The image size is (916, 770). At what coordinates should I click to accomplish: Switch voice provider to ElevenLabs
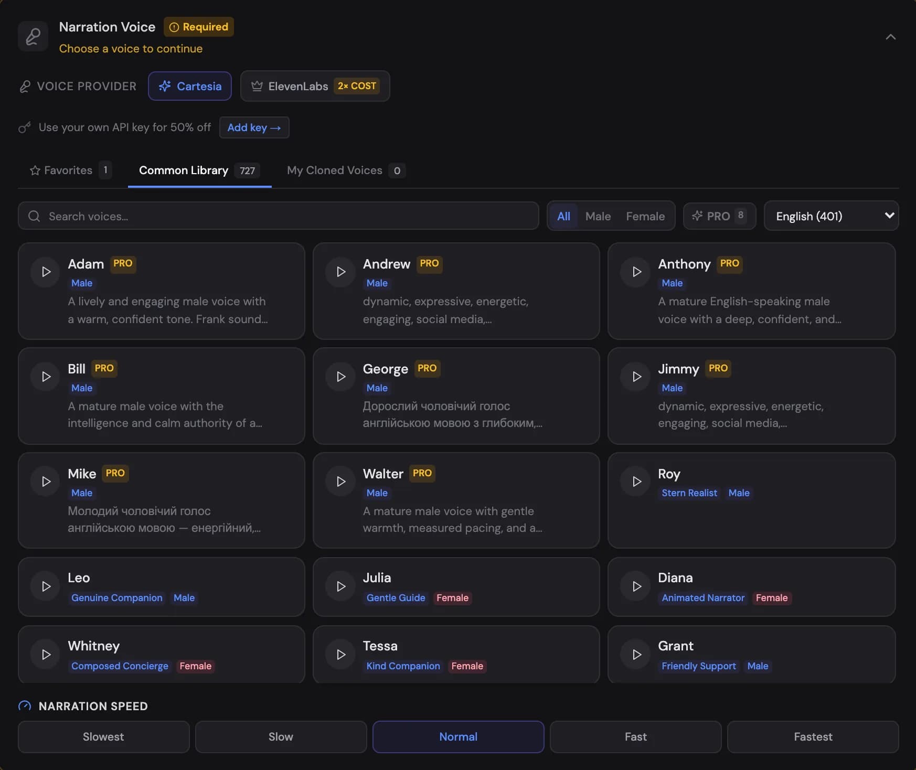point(315,86)
